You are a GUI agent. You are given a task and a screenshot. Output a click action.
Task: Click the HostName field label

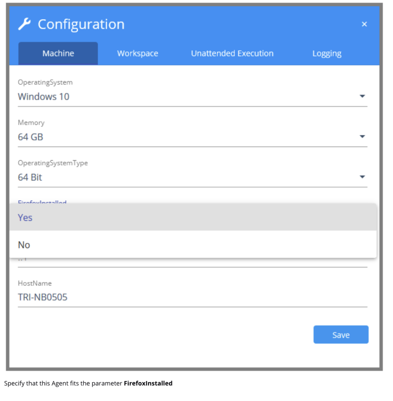coord(35,284)
